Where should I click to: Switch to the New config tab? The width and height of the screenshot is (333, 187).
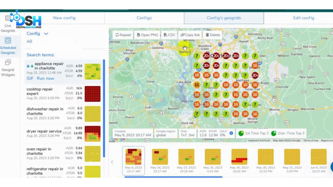(64, 18)
